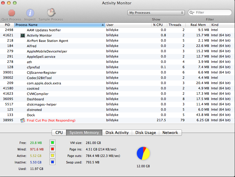Click the 79 threads value
Viewport: 235px width, 177px height.
[183, 120]
